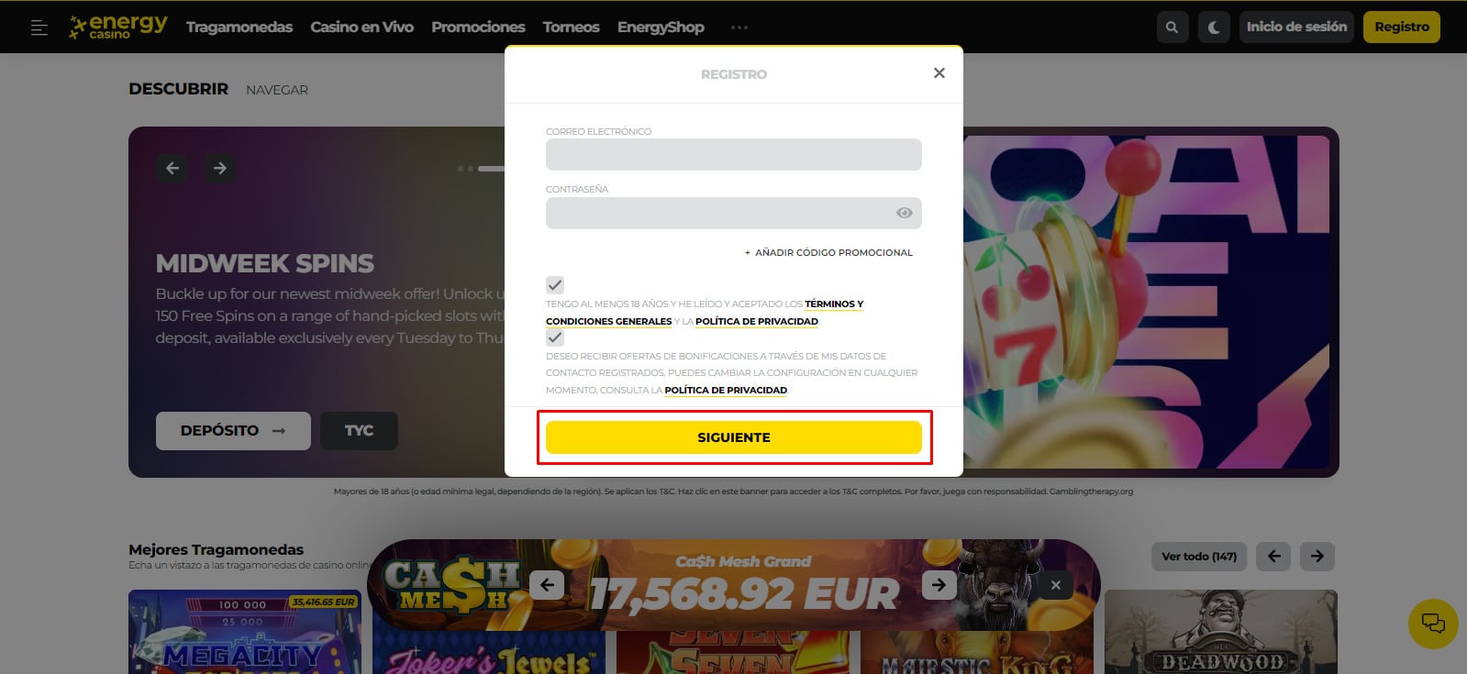Uncheck the bonus offers consent checkbox
The height and width of the screenshot is (674, 1467).
coord(555,337)
